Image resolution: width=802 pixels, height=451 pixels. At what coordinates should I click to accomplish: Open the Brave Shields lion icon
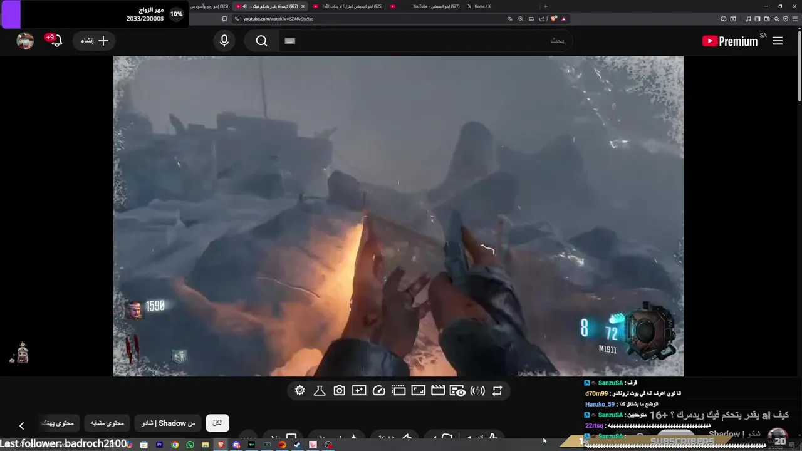(554, 19)
